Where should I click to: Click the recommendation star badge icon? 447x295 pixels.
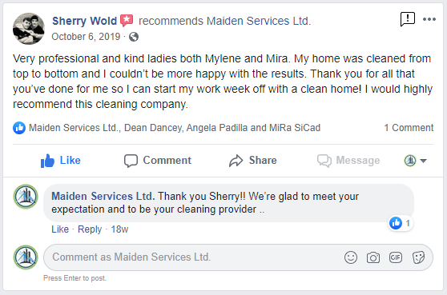click(x=127, y=21)
